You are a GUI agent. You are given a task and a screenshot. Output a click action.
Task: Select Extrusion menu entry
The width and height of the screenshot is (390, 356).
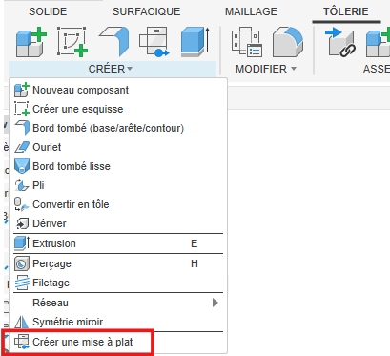coord(118,243)
